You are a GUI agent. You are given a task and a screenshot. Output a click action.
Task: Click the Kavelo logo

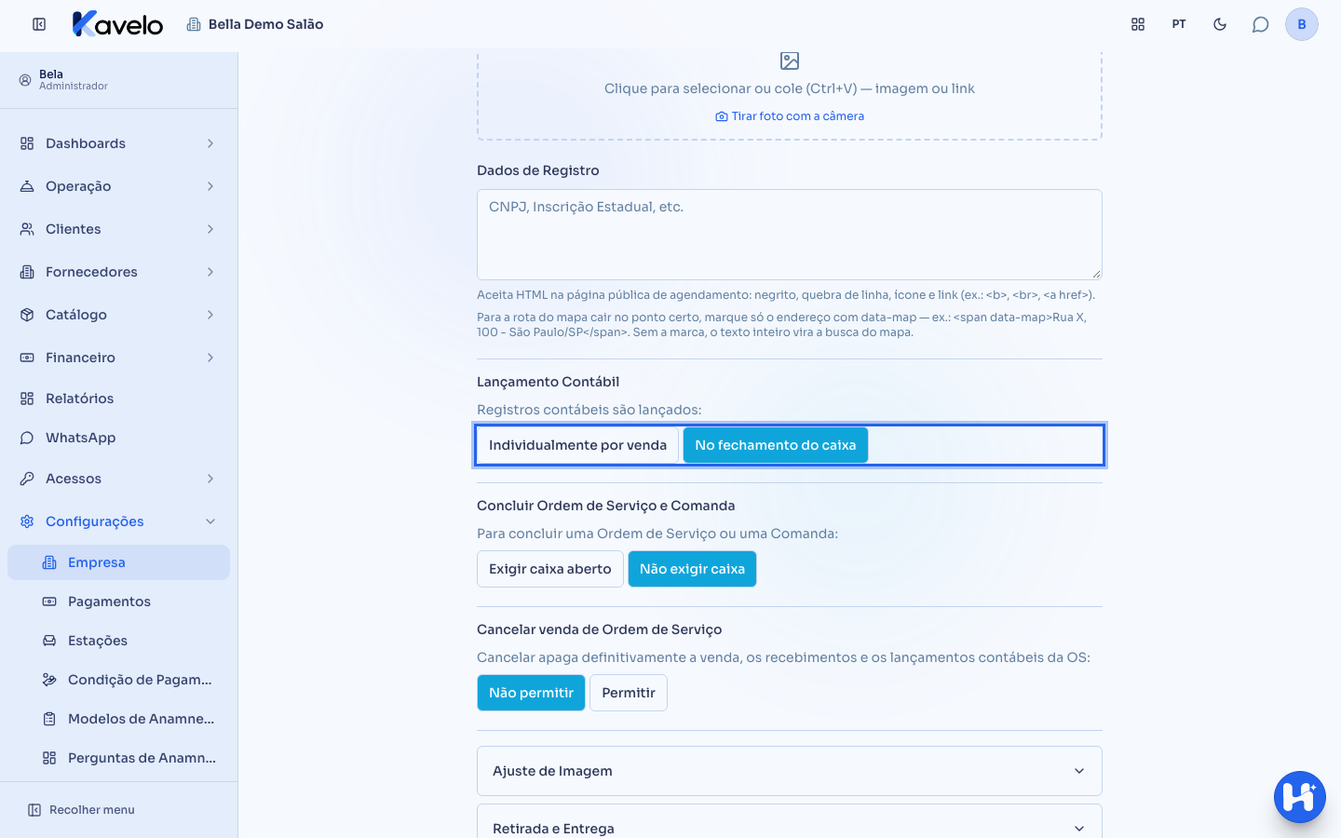click(117, 24)
